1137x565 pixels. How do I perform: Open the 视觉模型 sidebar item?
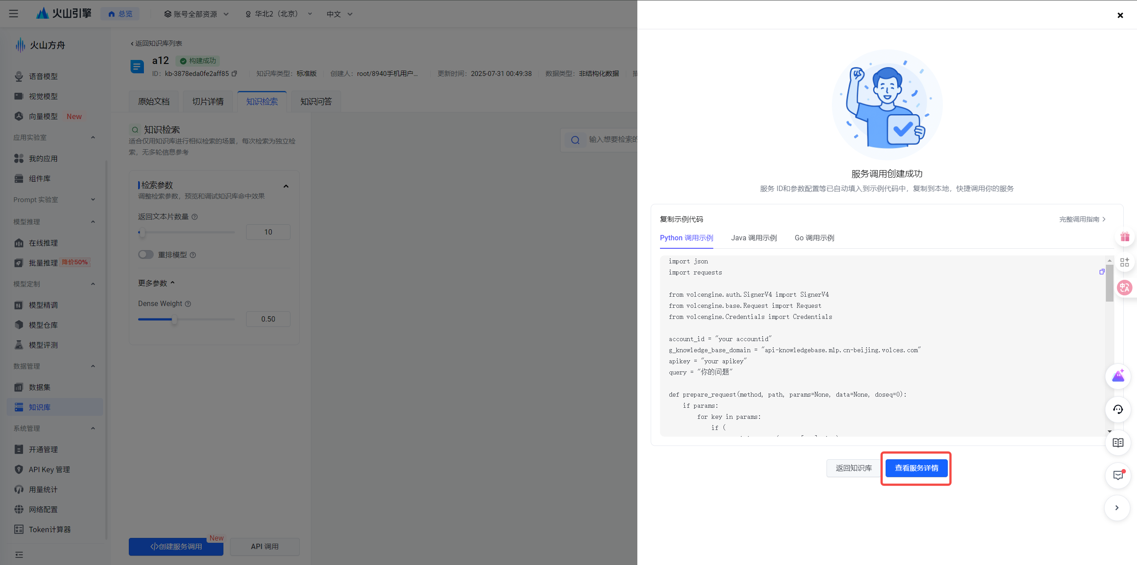tap(43, 96)
